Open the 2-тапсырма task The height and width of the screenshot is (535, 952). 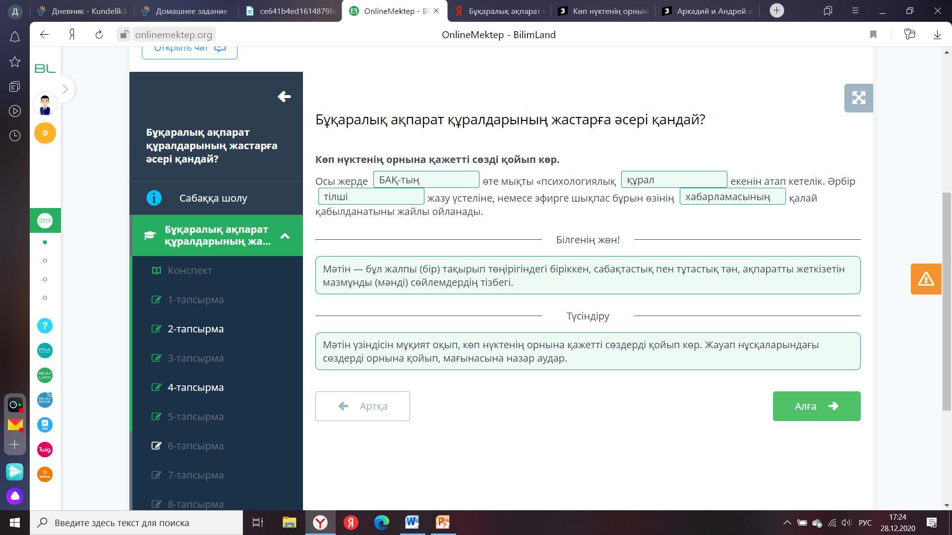pyautogui.click(x=195, y=329)
